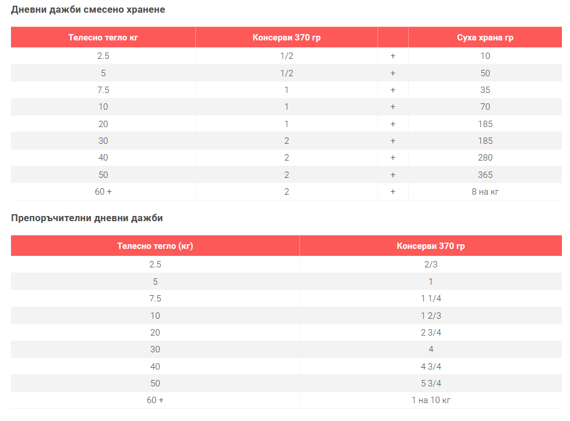Select the "1 на 10 кг" cell

(x=431, y=400)
